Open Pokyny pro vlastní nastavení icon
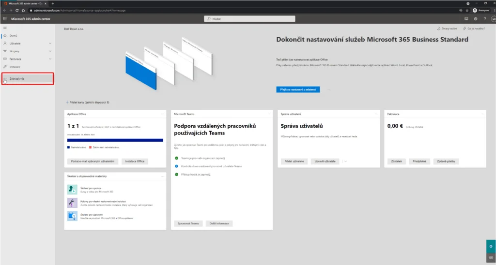The image size is (496, 265). pyautogui.click(x=72, y=203)
